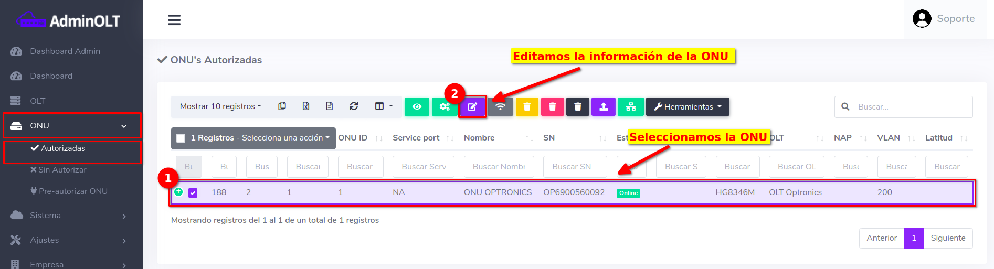The width and height of the screenshot is (994, 269).
Task: Click the Buscar search field at top right
Action: tap(911, 107)
